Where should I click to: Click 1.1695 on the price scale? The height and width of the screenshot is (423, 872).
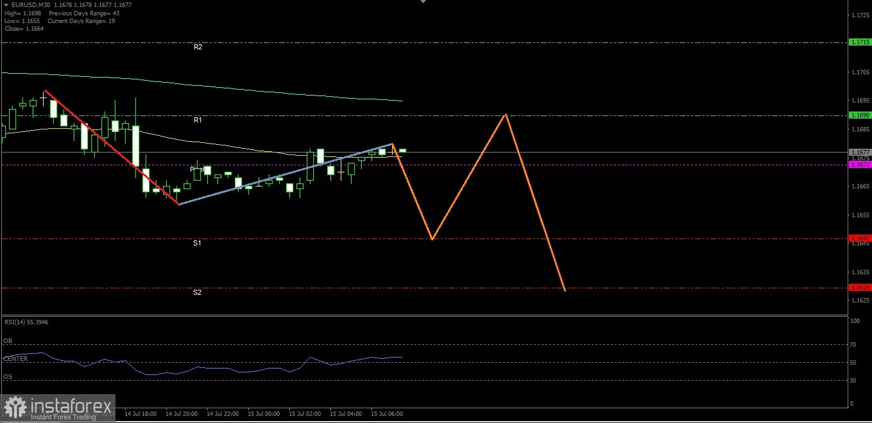point(860,101)
